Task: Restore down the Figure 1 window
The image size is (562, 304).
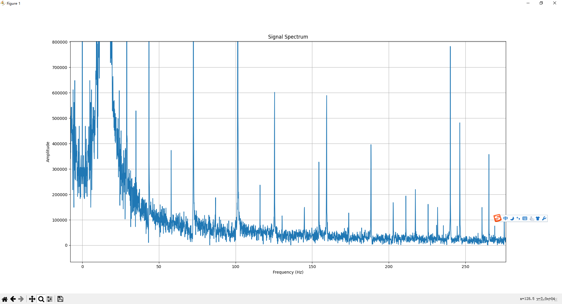Action: (x=541, y=3)
